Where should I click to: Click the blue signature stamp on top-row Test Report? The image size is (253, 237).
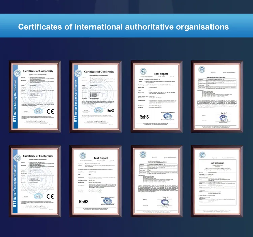click(168, 116)
